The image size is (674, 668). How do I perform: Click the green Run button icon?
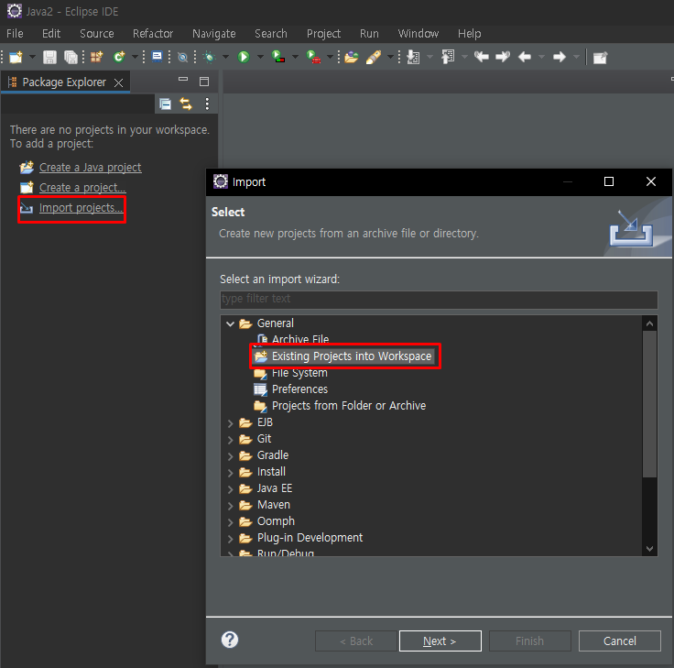[244, 57]
